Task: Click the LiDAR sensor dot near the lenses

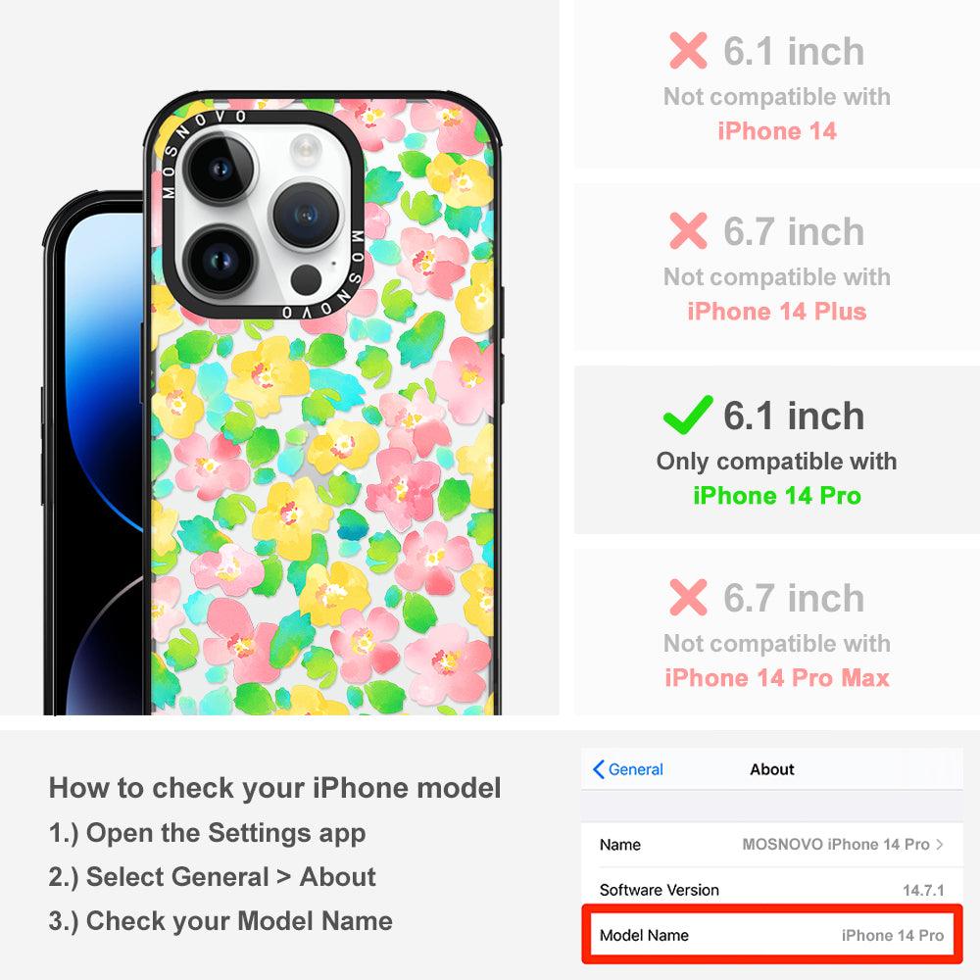Action: click(x=306, y=280)
